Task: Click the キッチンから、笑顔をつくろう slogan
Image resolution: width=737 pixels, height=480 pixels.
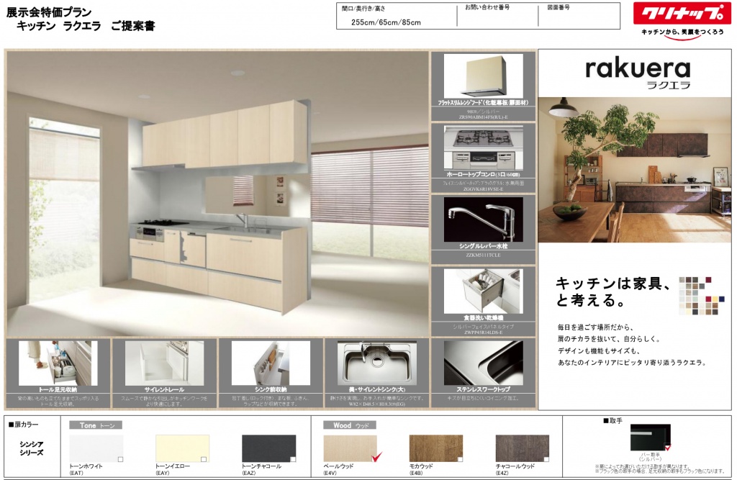Action: point(682,32)
